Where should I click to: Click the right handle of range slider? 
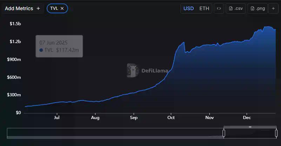(276, 133)
